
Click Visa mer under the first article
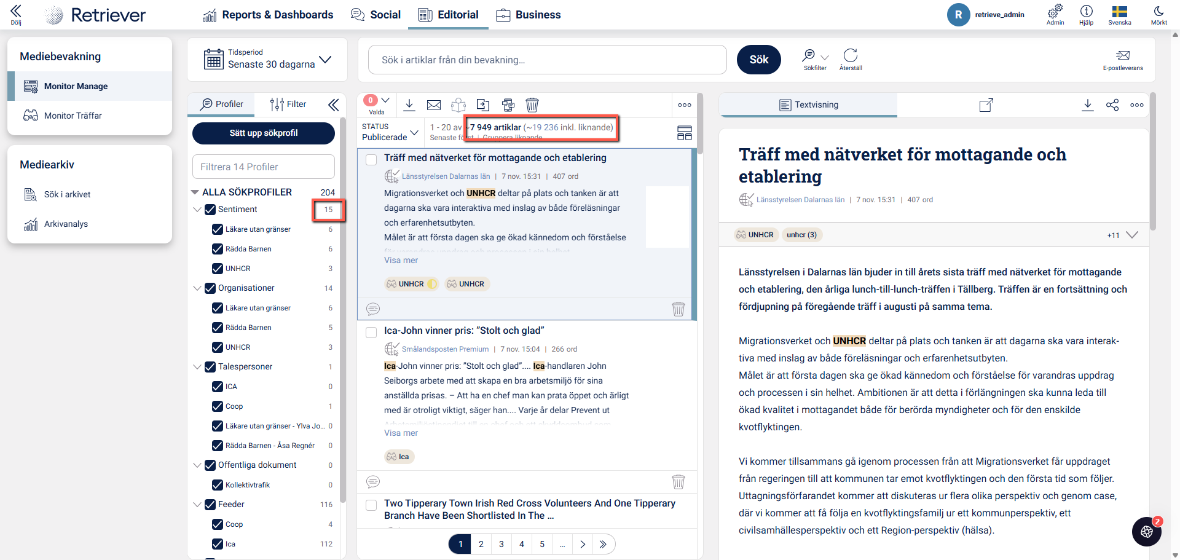pyautogui.click(x=401, y=261)
